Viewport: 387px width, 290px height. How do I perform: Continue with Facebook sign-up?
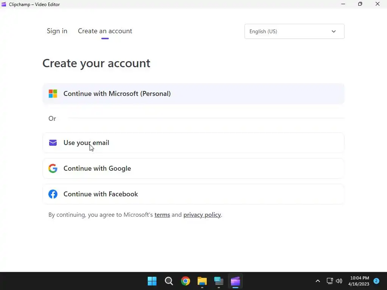point(193,194)
